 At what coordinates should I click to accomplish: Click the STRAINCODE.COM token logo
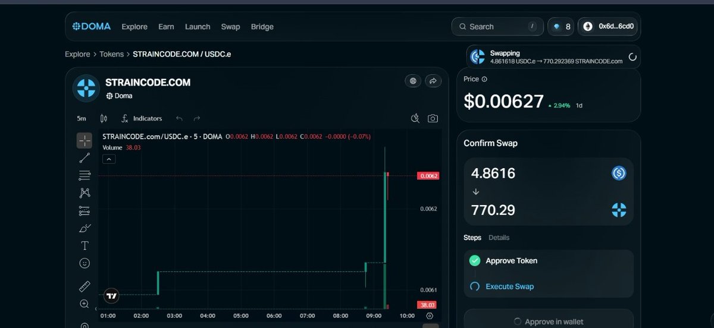(87, 89)
